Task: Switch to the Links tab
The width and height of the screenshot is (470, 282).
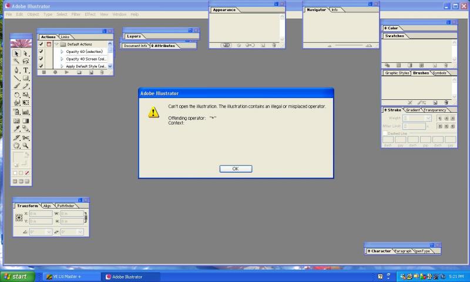Action: point(65,37)
